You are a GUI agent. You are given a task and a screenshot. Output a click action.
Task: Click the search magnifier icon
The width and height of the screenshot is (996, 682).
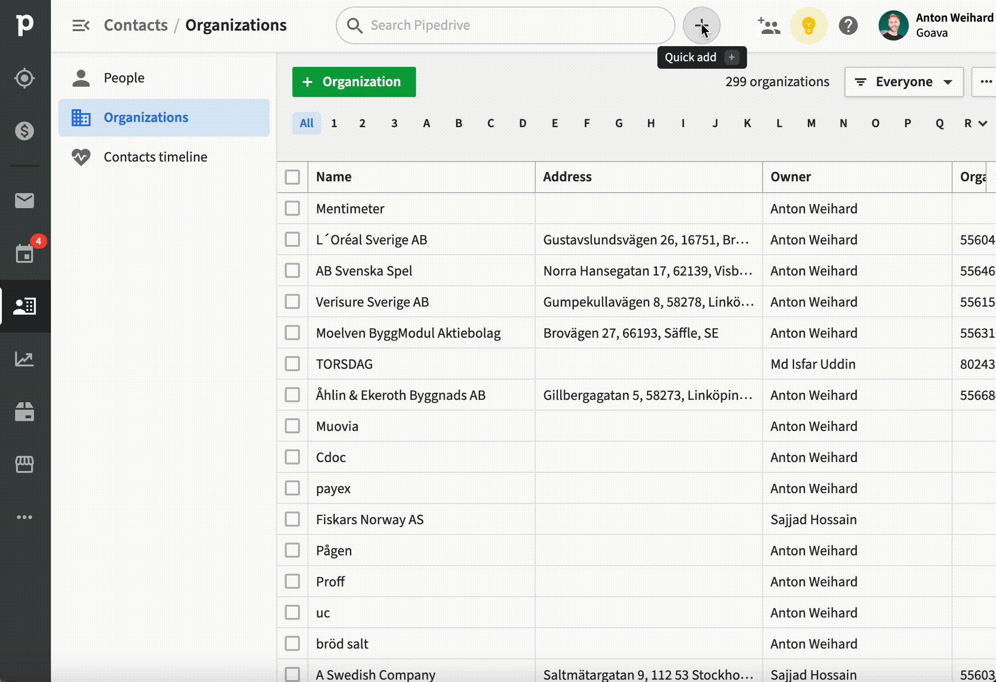(x=355, y=25)
